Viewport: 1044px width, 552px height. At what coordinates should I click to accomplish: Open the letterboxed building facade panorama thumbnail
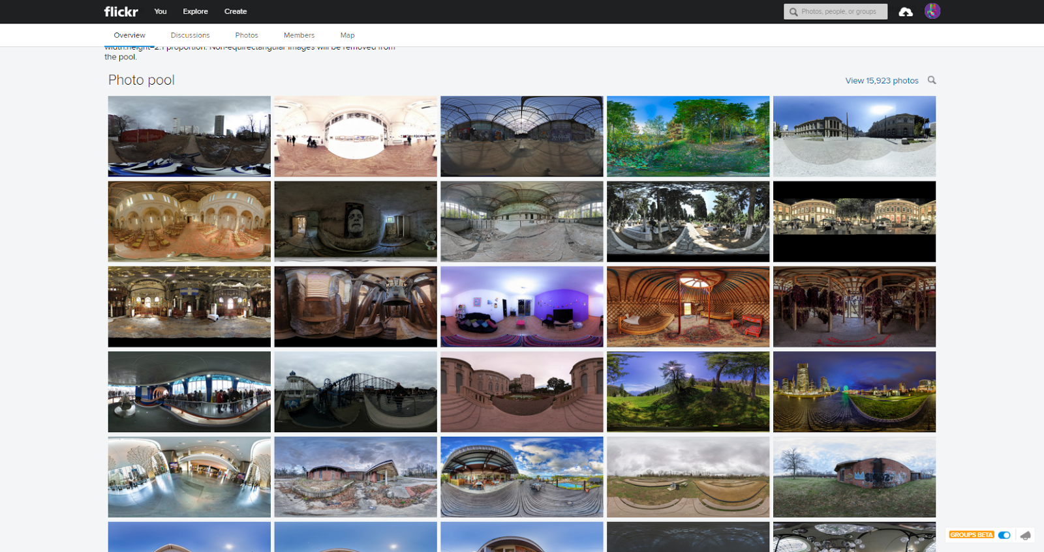(855, 222)
